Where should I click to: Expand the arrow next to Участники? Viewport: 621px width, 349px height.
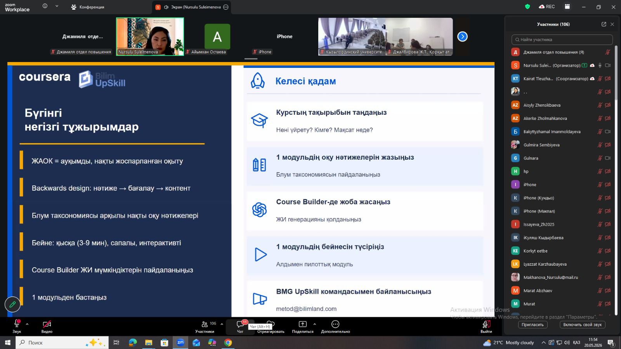[x=222, y=324]
